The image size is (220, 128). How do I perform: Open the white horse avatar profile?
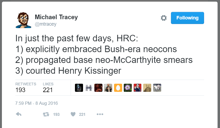[x=157, y=88]
